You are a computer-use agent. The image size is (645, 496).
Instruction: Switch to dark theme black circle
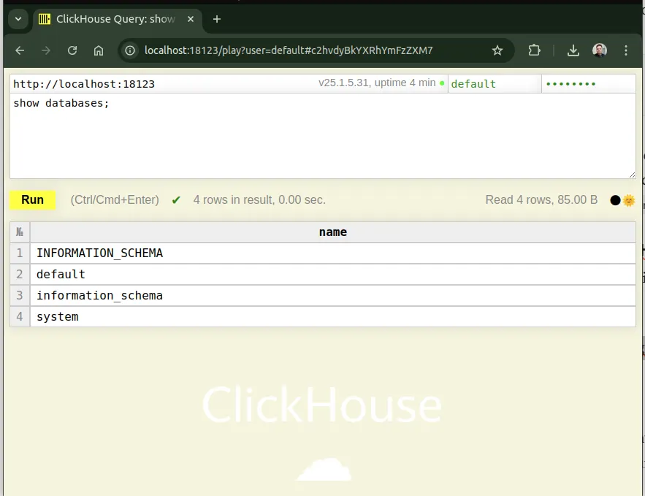615,200
